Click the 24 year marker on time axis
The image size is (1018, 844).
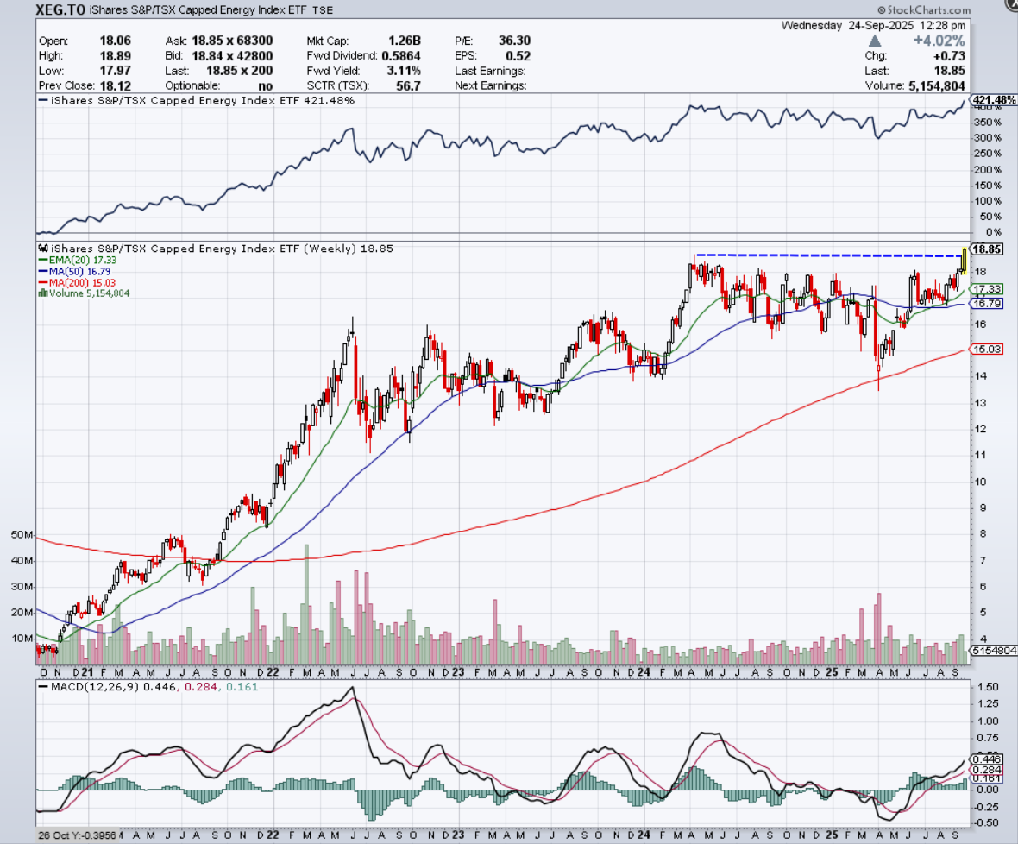645,671
